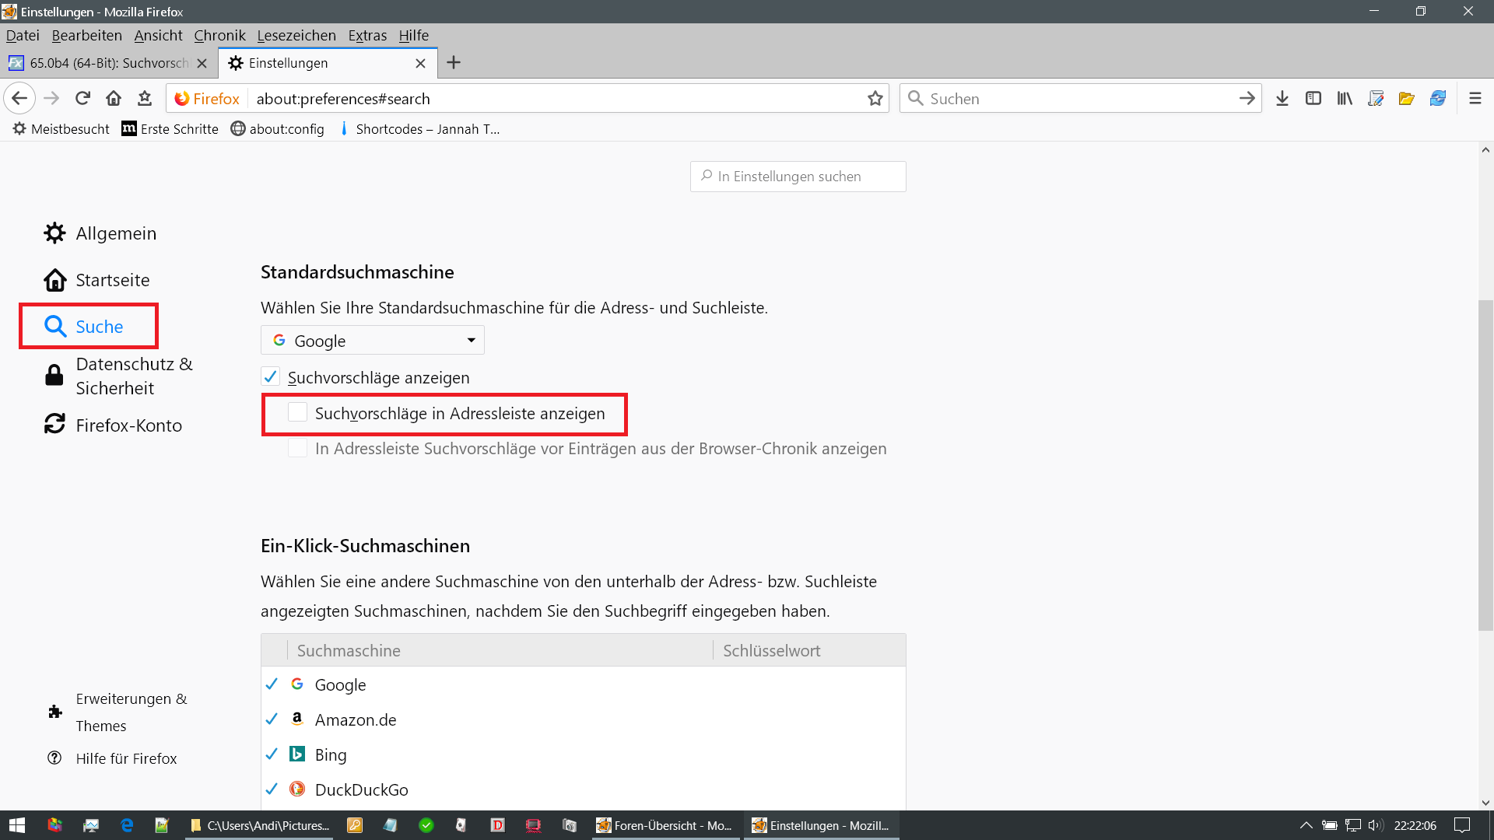1494x840 pixels.
Task: Switch to the 65.0b4 Suchvorschläge tab
Action: point(101,63)
